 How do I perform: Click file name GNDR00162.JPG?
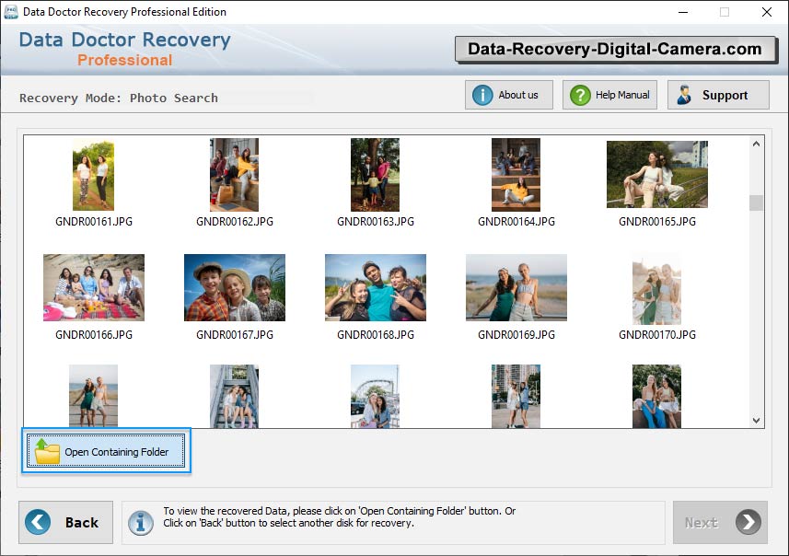235,222
